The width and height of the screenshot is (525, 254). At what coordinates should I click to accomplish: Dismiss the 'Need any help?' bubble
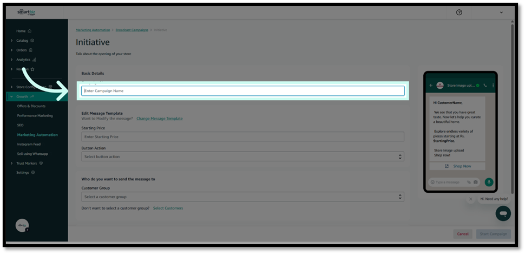pos(470,199)
